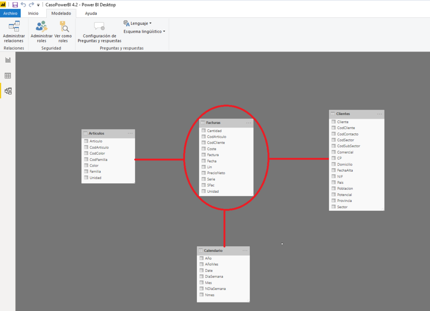Click the Power BI logo icon
The image size is (430, 311).
coord(4,4)
